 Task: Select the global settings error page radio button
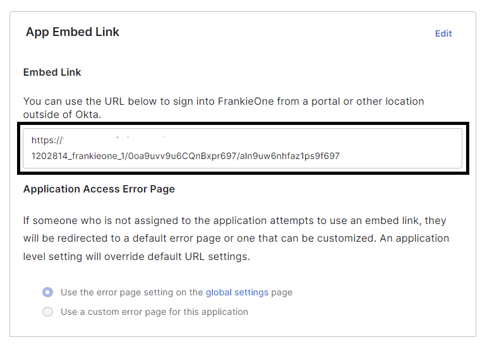pos(47,292)
